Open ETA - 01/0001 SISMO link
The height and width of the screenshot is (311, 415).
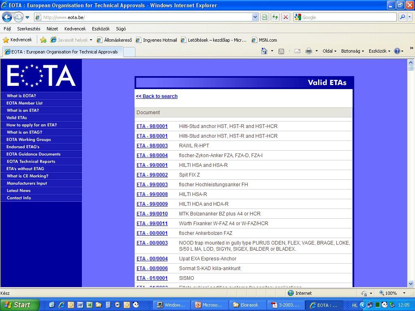(x=152, y=278)
